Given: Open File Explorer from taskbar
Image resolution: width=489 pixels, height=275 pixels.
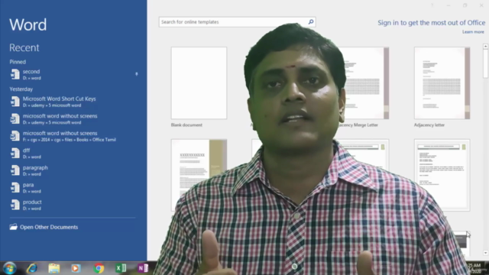Looking at the screenshot, I should pos(54,268).
